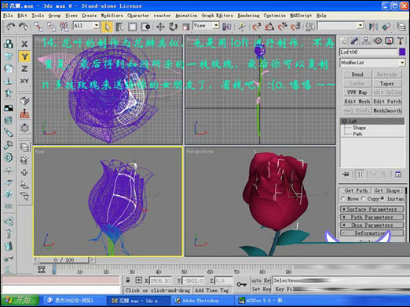410x307 pixels.
Task: Click the Get Shape button
Action: [386, 190]
